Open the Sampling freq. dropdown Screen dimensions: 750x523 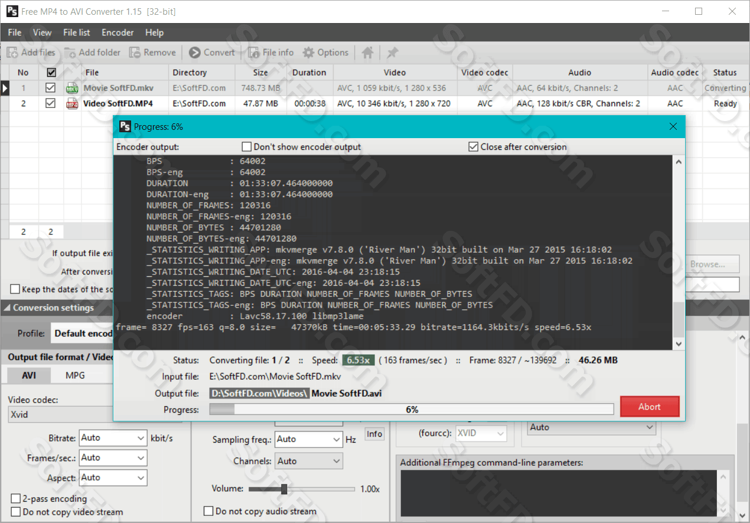pyautogui.click(x=309, y=439)
